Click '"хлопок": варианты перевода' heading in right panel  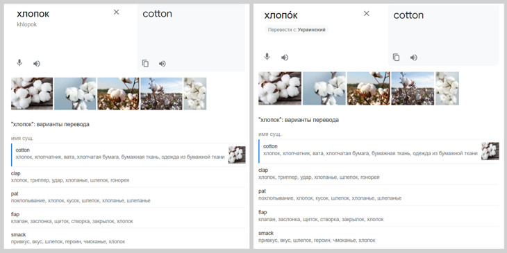click(x=299, y=120)
